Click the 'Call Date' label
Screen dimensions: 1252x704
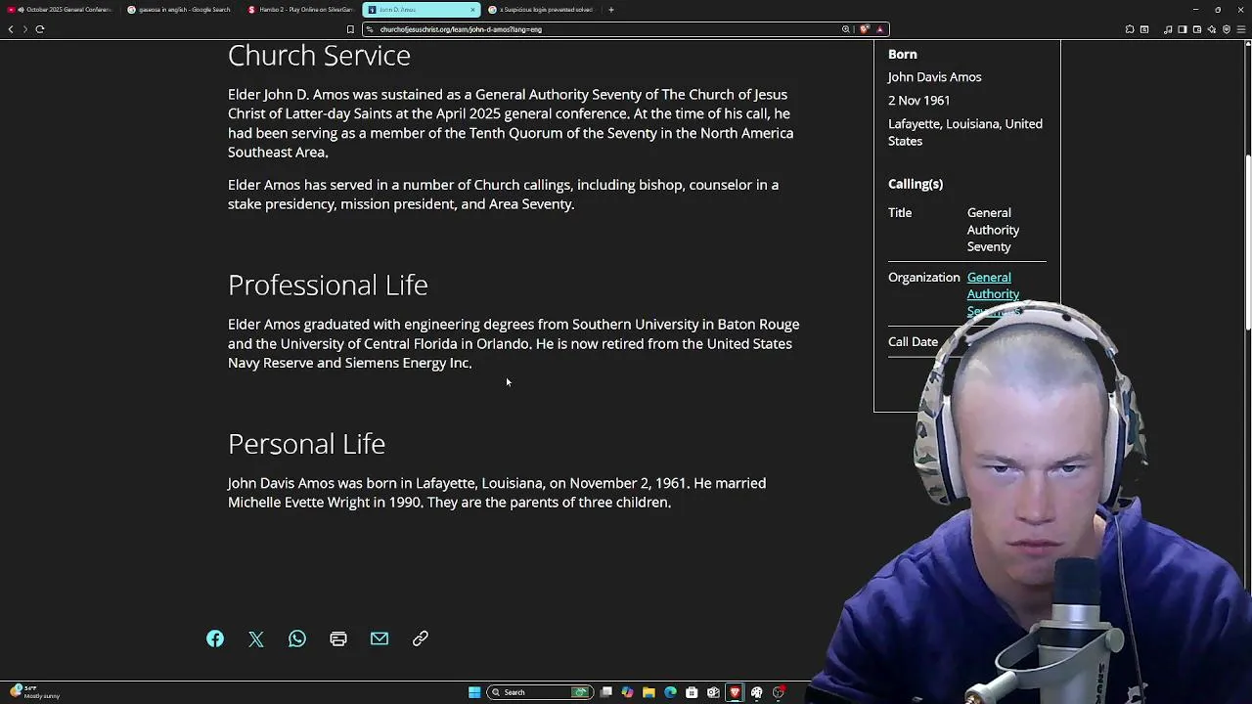click(913, 342)
